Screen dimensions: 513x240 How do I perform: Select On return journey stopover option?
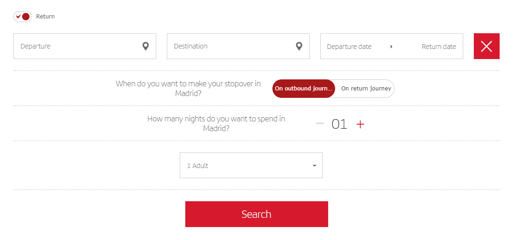[366, 89]
